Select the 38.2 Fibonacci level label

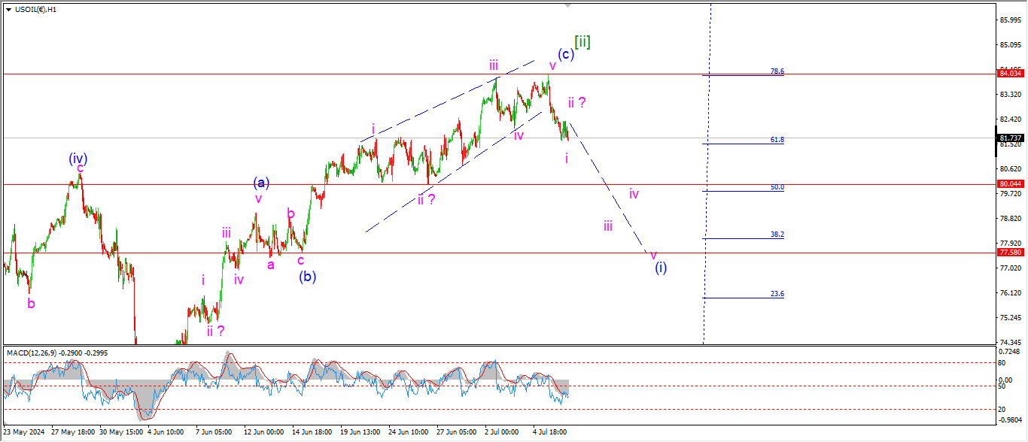click(777, 235)
